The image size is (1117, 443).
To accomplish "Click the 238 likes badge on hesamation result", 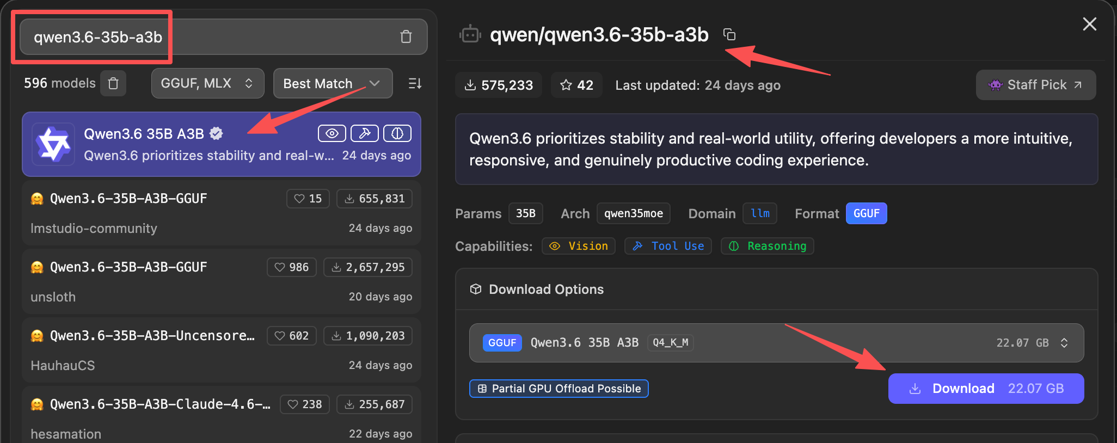I will [x=305, y=404].
